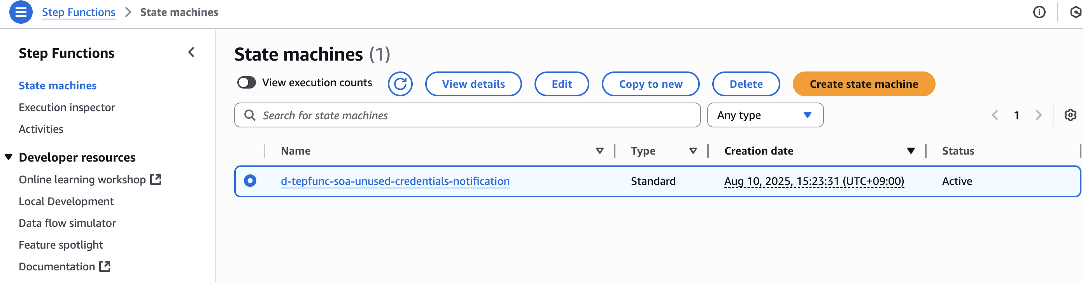Open Execution inspector in sidebar
This screenshot has width=1083, height=282.
[67, 108]
